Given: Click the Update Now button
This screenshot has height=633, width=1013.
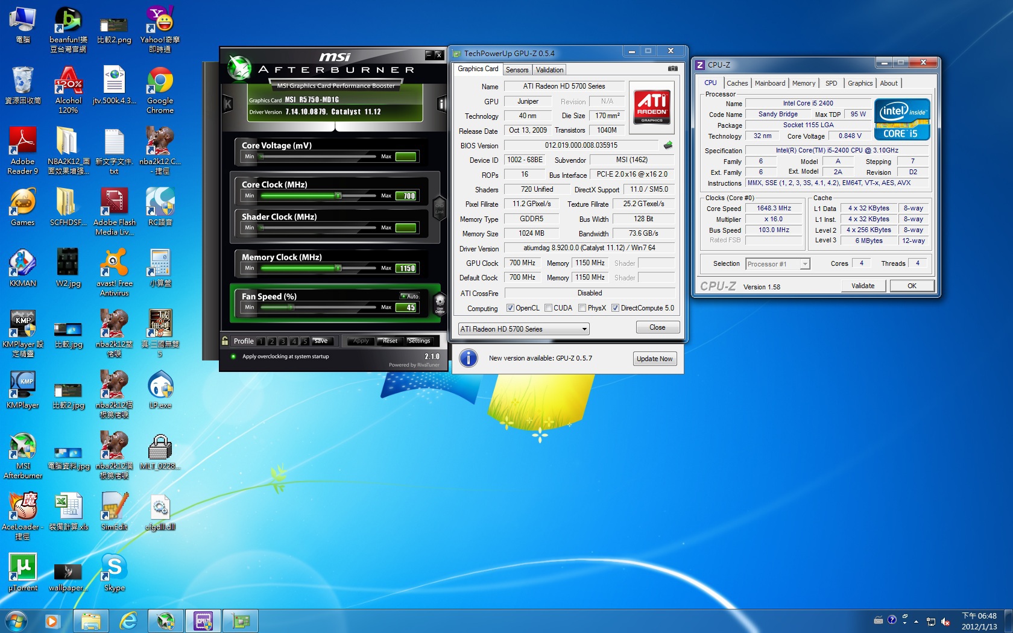Looking at the screenshot, I should (654, 359).
